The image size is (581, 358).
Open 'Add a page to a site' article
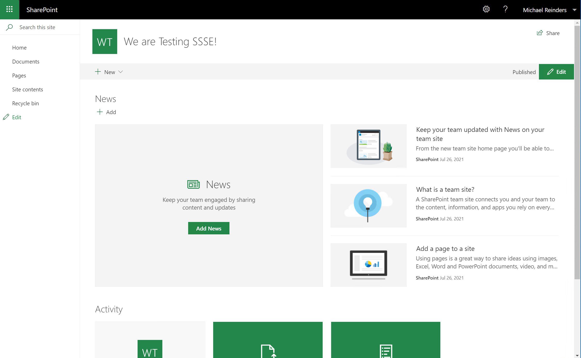[x=445, y=249]
